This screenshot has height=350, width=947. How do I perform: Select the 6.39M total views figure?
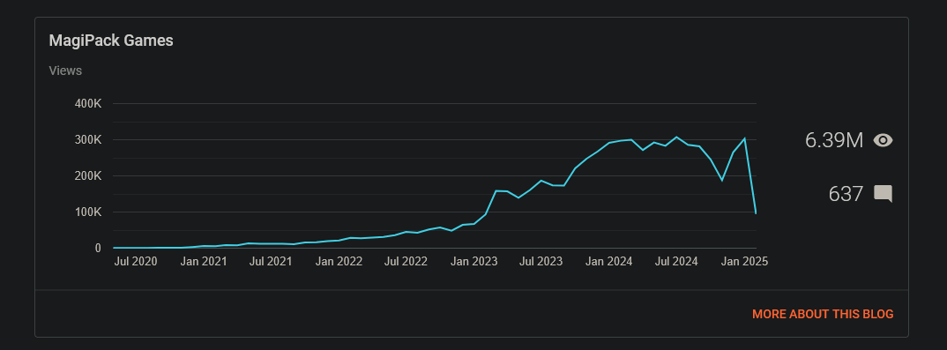(x=834, y=140)
